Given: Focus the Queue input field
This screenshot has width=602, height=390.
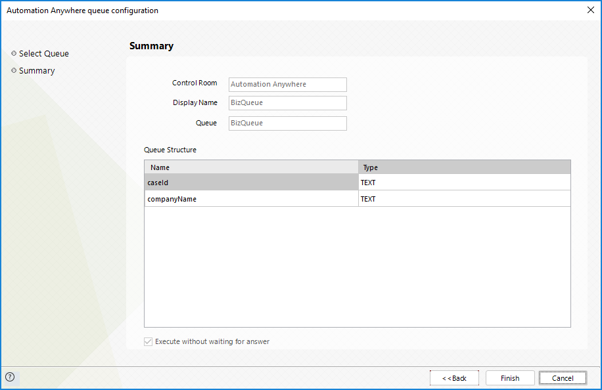Looking at the screenshot, I should click(x=288, y=123).
